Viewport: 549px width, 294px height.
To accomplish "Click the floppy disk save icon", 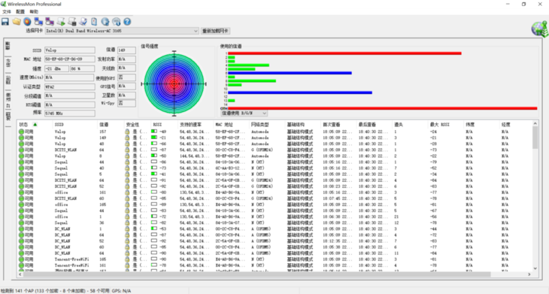I will 5,22.
